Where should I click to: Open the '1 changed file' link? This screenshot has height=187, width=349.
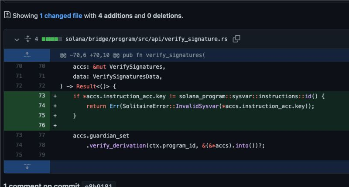tap(61, 16)
